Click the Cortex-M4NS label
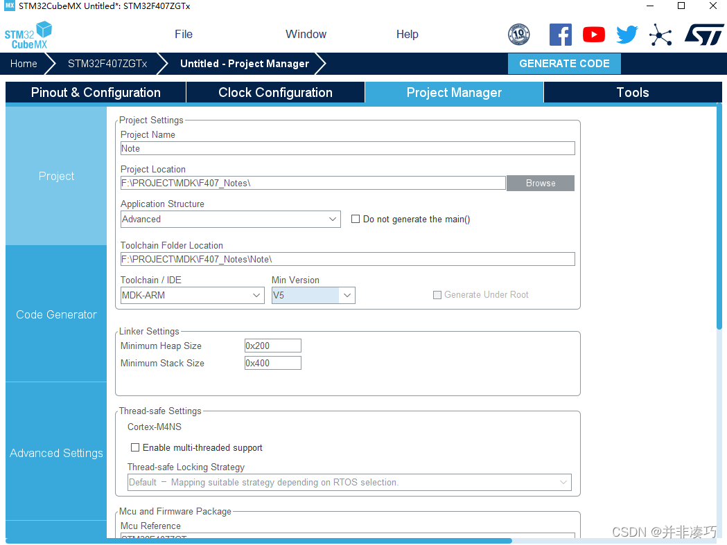The height and width of the screenshot is (545, 727). click(x=155, y=427)
